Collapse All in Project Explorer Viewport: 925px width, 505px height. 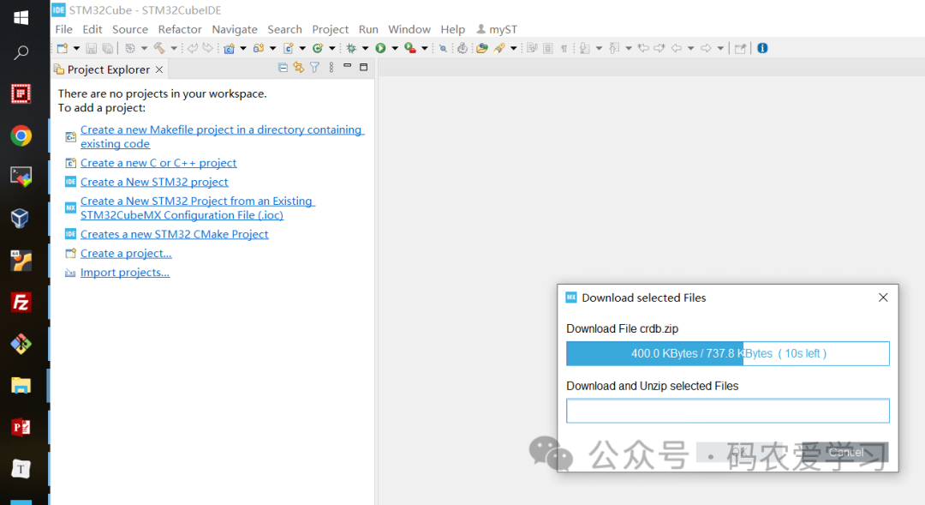pos(283,68)
